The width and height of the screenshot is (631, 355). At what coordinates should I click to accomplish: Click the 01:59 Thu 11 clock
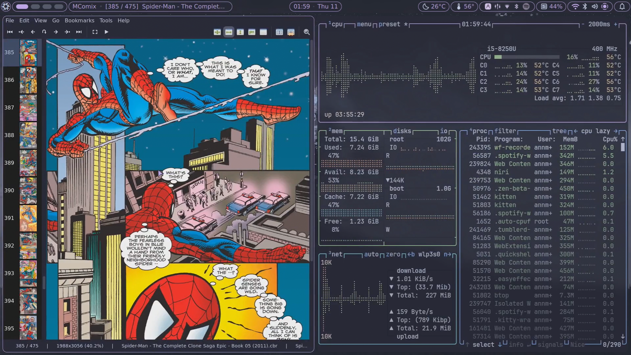click(315, 7)
